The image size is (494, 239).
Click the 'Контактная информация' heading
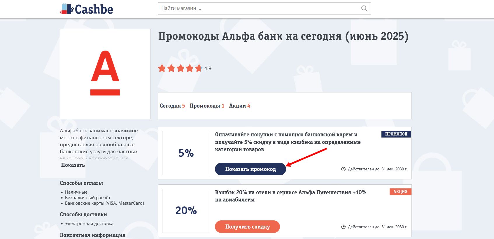click(93, 235)
